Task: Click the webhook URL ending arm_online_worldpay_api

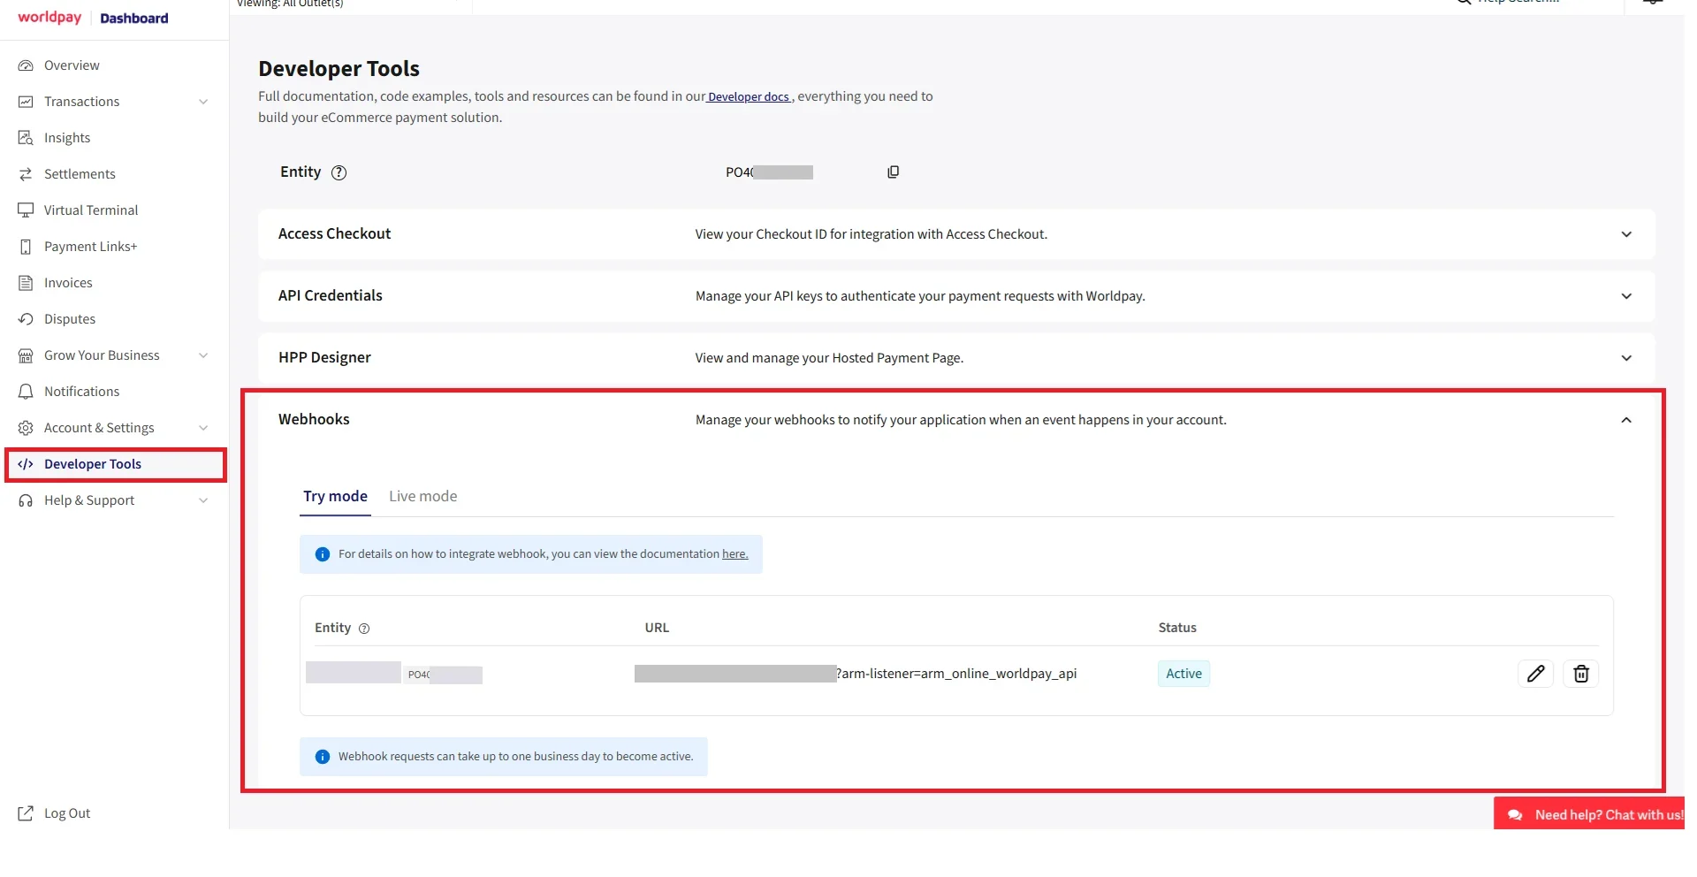Action: [856, 674]
